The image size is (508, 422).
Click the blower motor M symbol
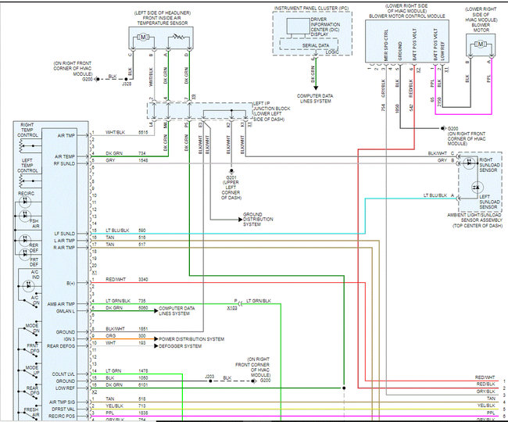point(481,44)
